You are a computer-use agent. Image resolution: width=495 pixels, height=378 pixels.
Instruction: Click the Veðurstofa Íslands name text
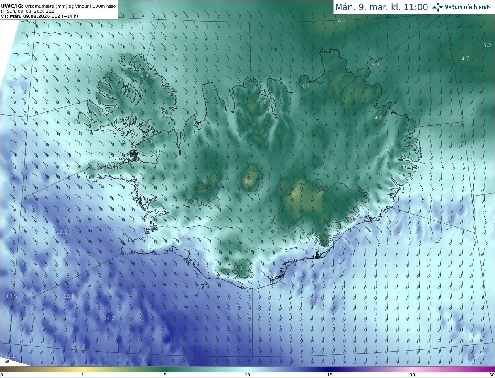pos(468,7)
